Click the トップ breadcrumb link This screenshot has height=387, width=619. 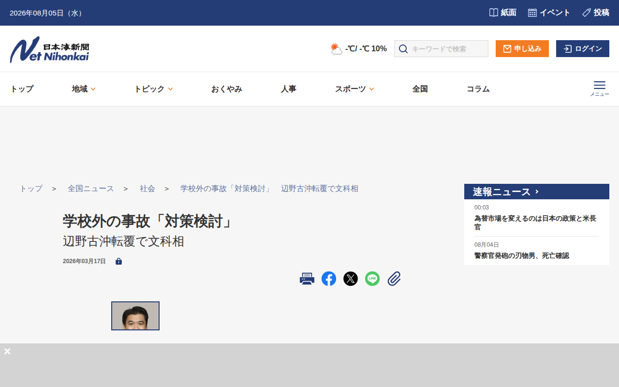[31, 189]
